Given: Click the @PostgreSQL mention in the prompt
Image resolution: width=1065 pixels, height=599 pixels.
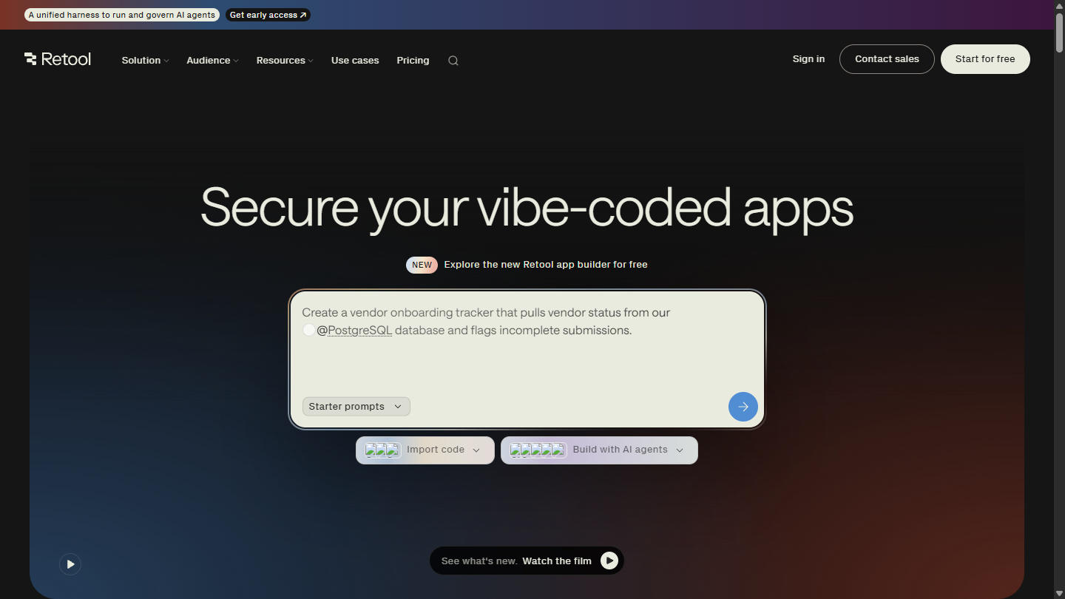Looking at the screenshot, I should pos(354,331).
